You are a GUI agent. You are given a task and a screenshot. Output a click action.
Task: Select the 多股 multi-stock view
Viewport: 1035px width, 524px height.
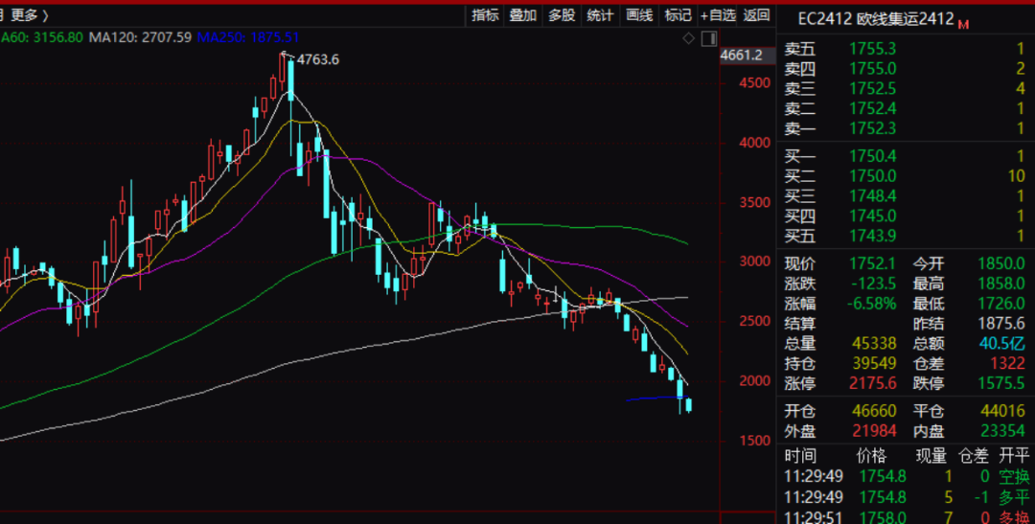[x=562, y=15]
